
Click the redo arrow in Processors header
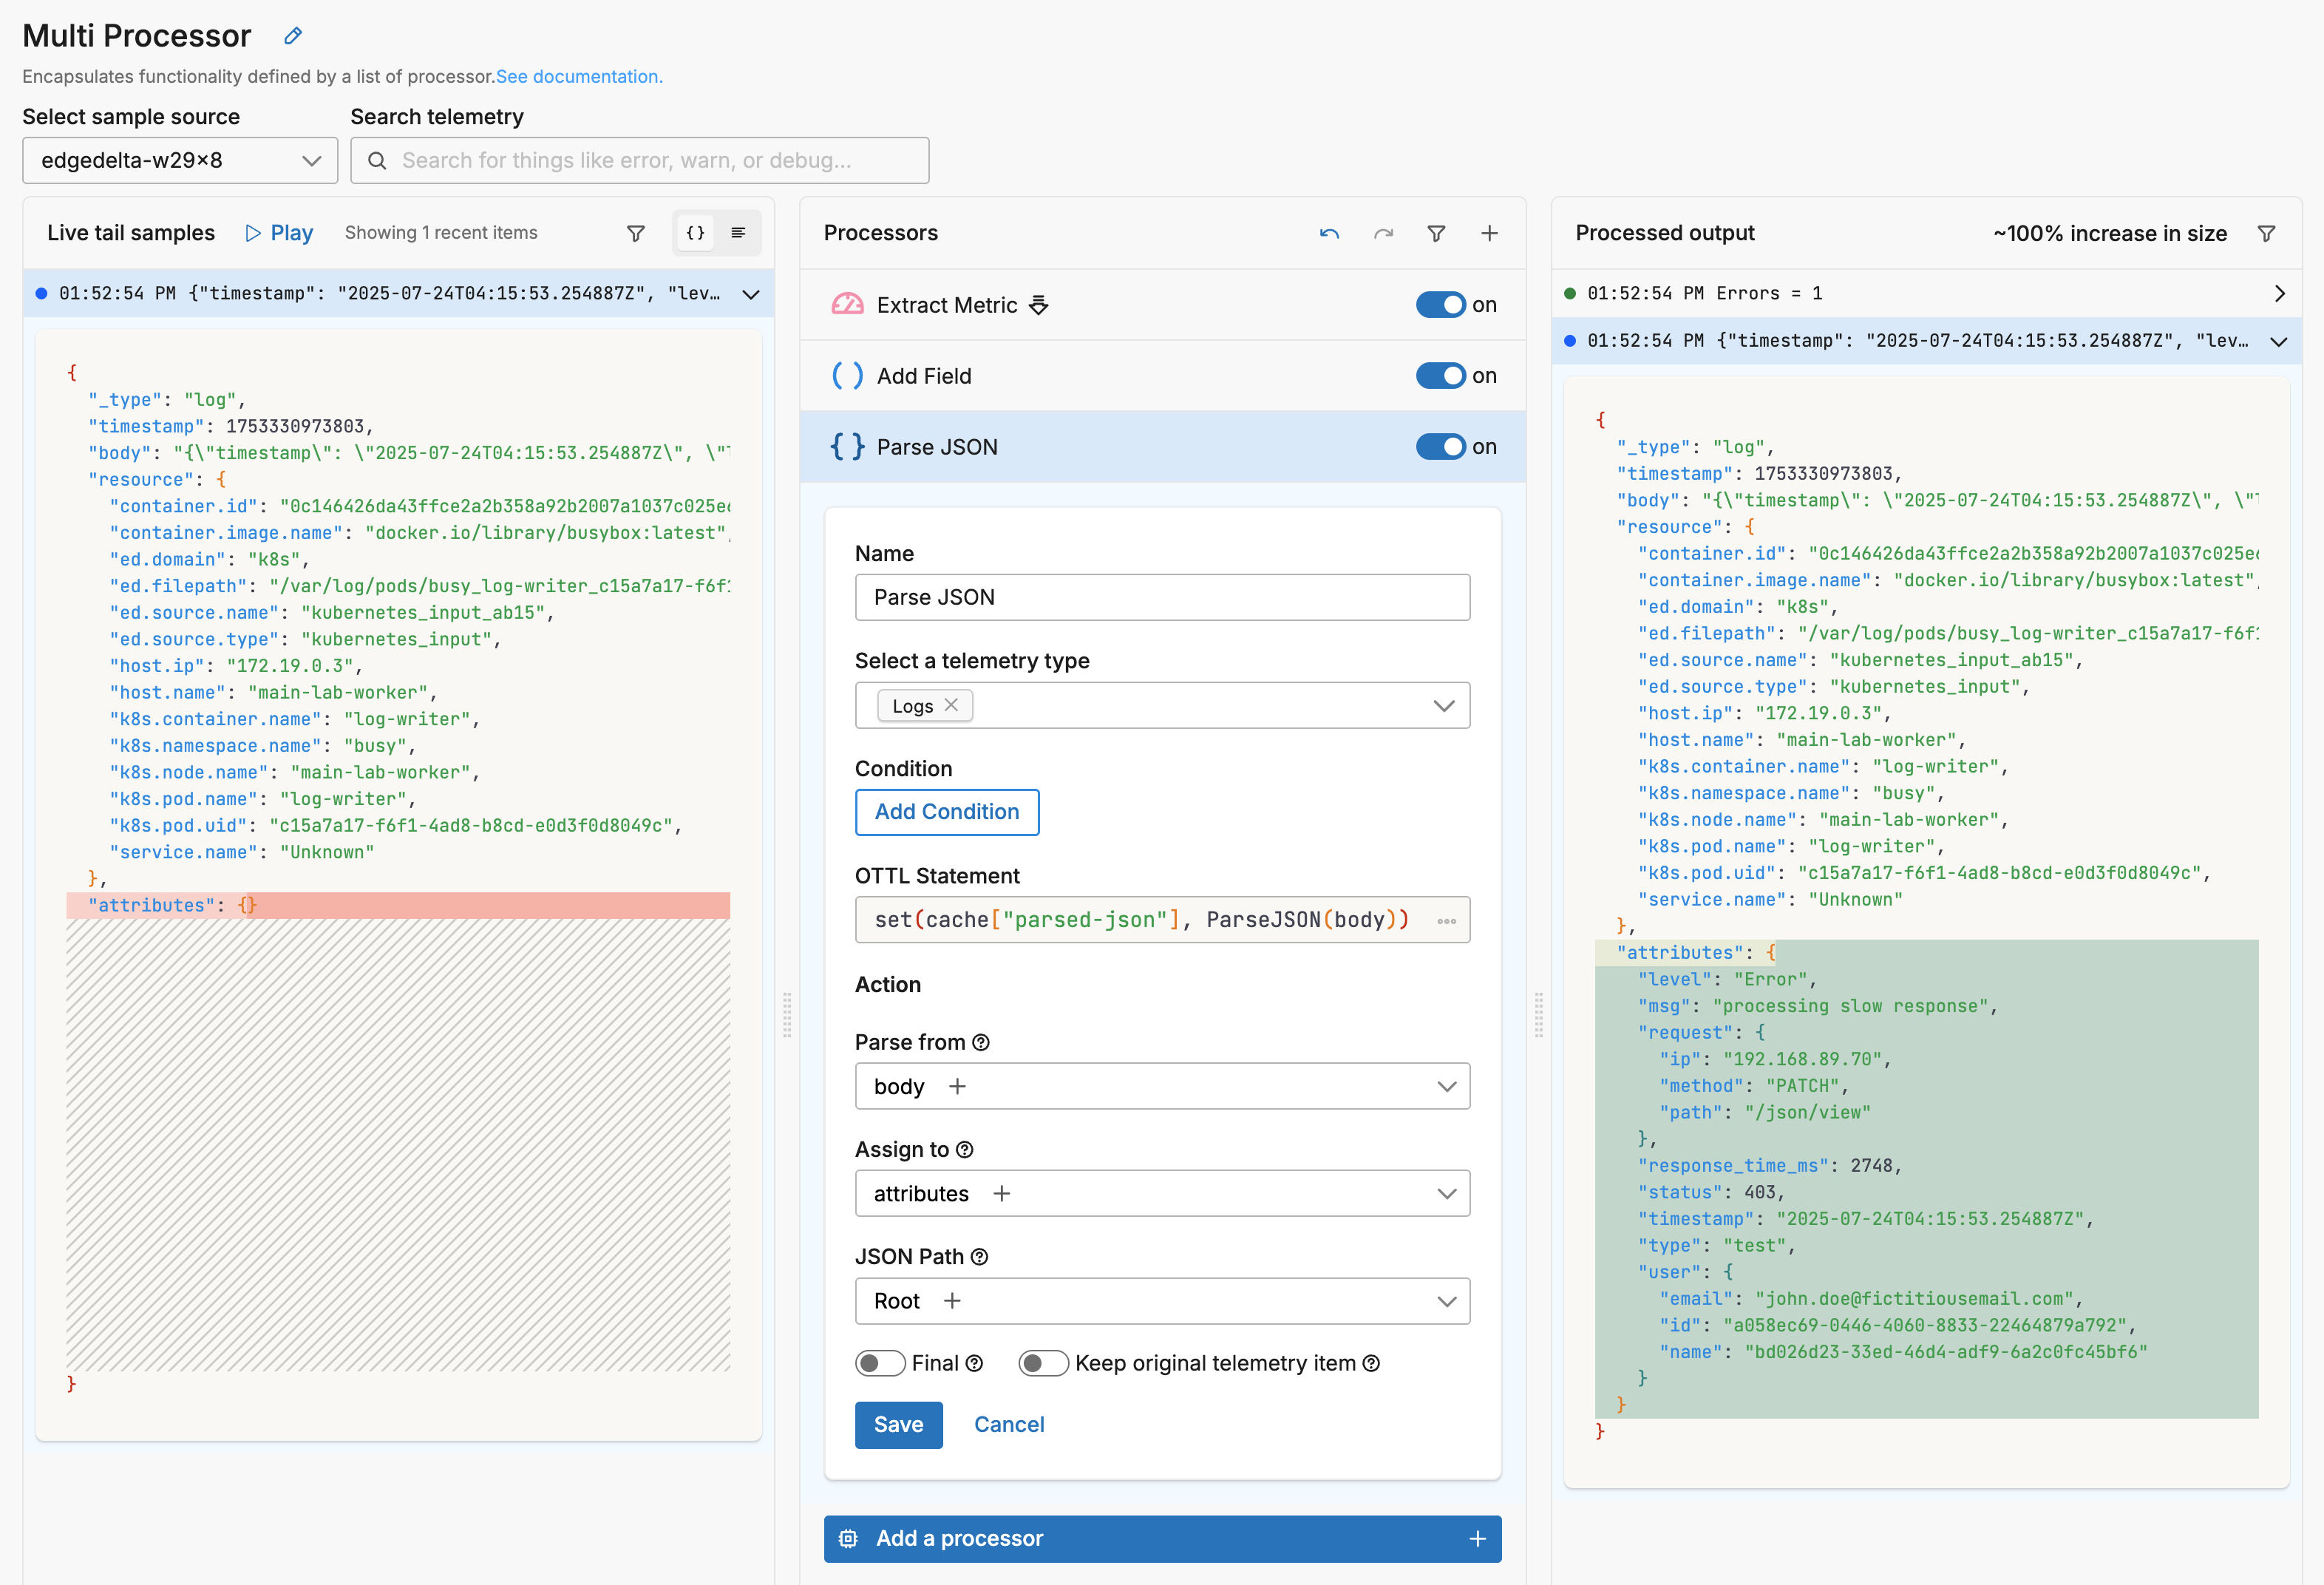(1383, 234)
